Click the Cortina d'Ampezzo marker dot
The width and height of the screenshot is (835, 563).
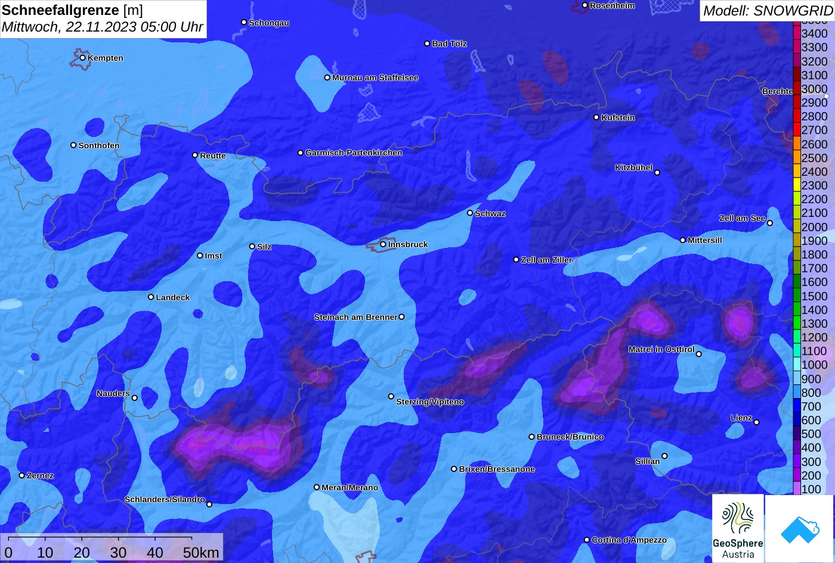point(587,540)
